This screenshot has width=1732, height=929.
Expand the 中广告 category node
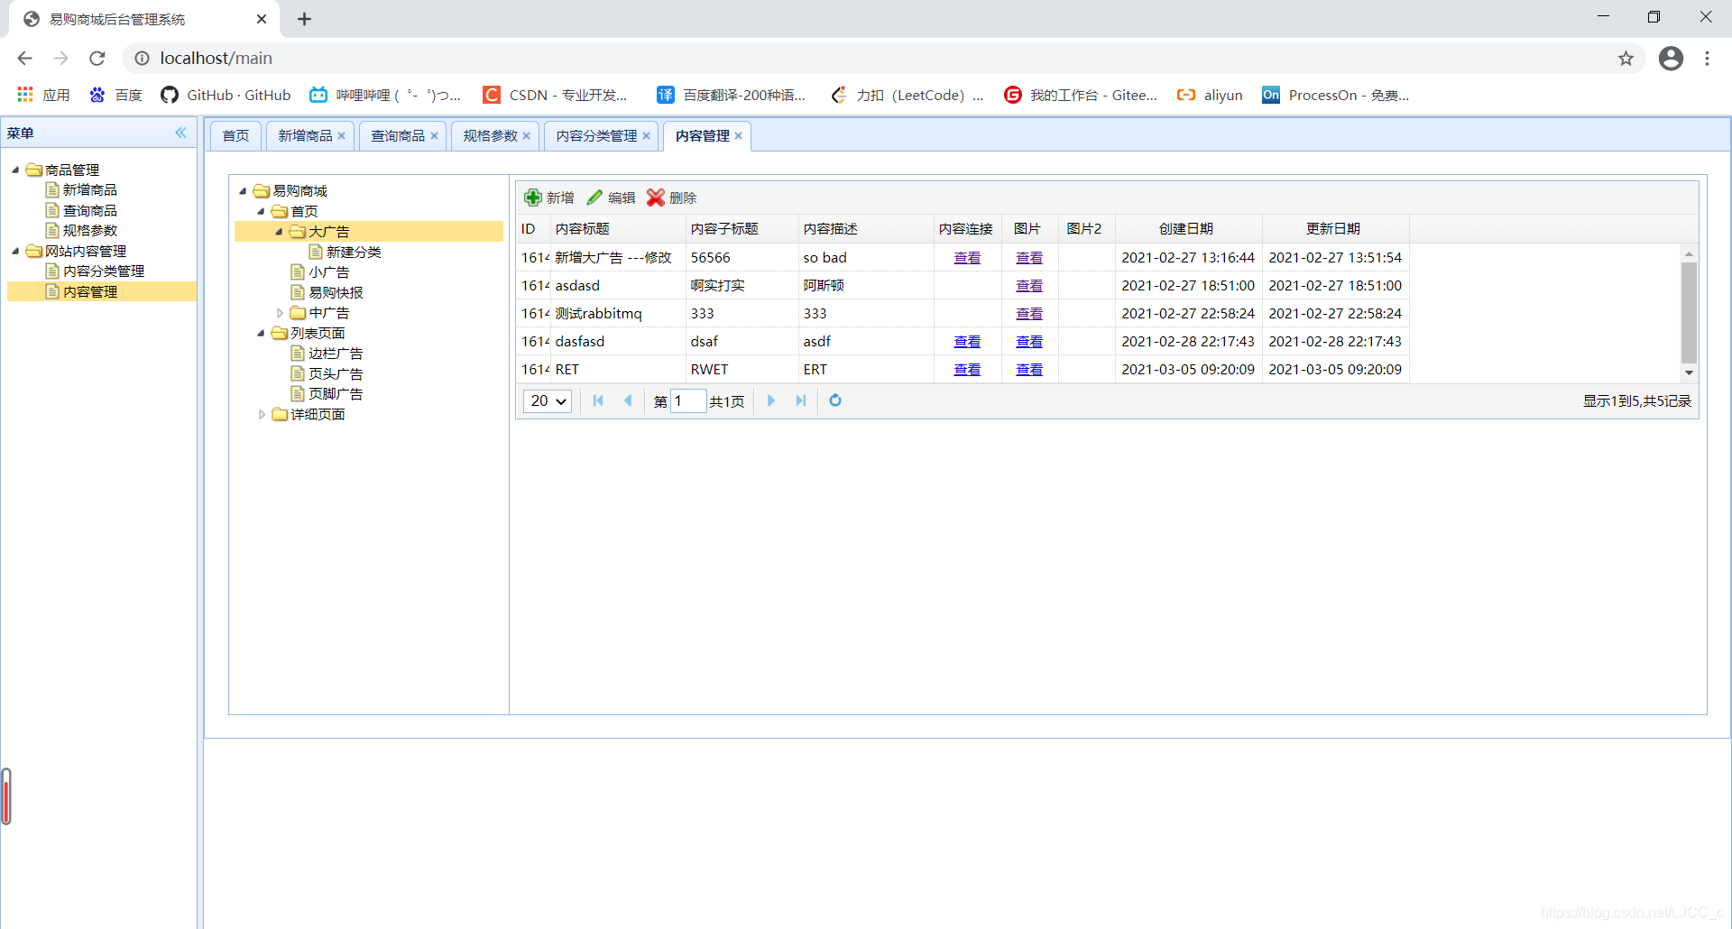point(280,313)
